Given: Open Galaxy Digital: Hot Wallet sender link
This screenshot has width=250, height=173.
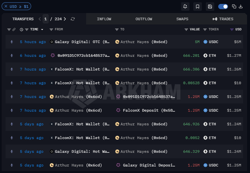Looking at the screenshot, I should pos(82,151).
